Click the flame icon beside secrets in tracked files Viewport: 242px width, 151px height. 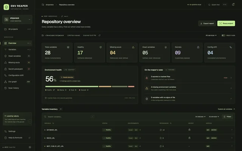click(x=147, y=78)
